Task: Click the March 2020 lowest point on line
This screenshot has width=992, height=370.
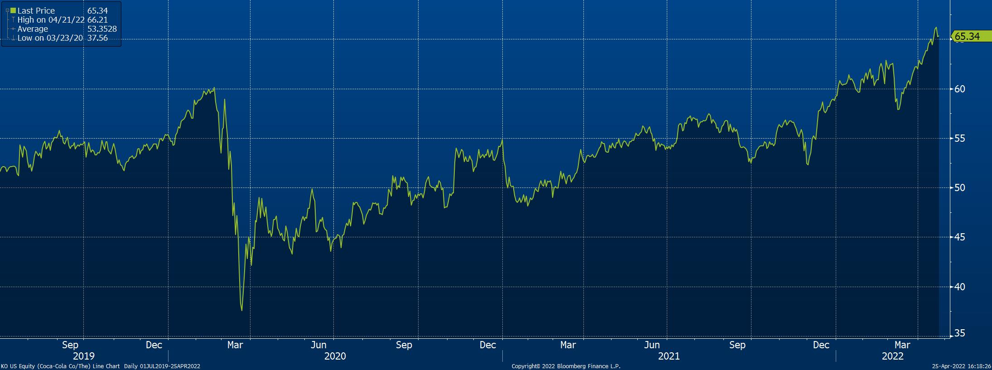Action: [242, 310]
